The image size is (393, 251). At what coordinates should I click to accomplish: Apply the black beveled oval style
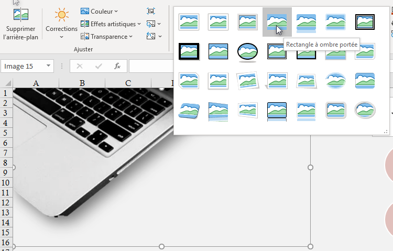(x=248, y=52)
